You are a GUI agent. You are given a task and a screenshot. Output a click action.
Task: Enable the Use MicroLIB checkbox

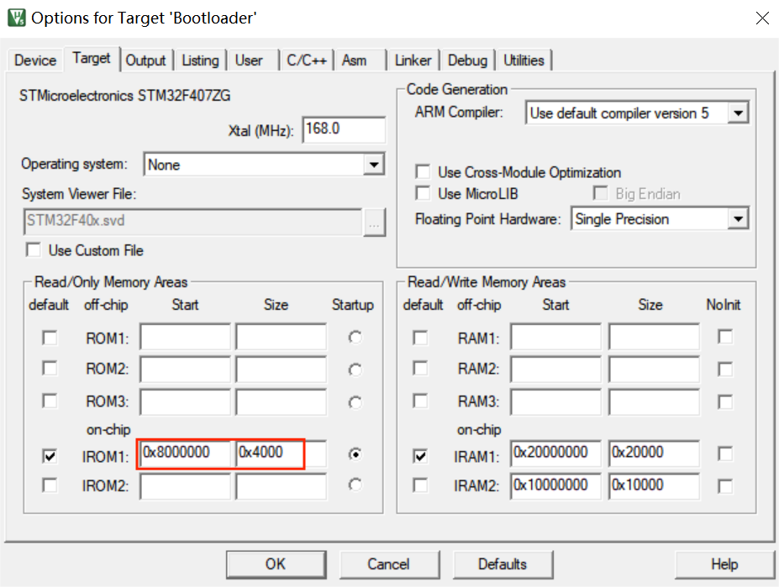point(423,193)
